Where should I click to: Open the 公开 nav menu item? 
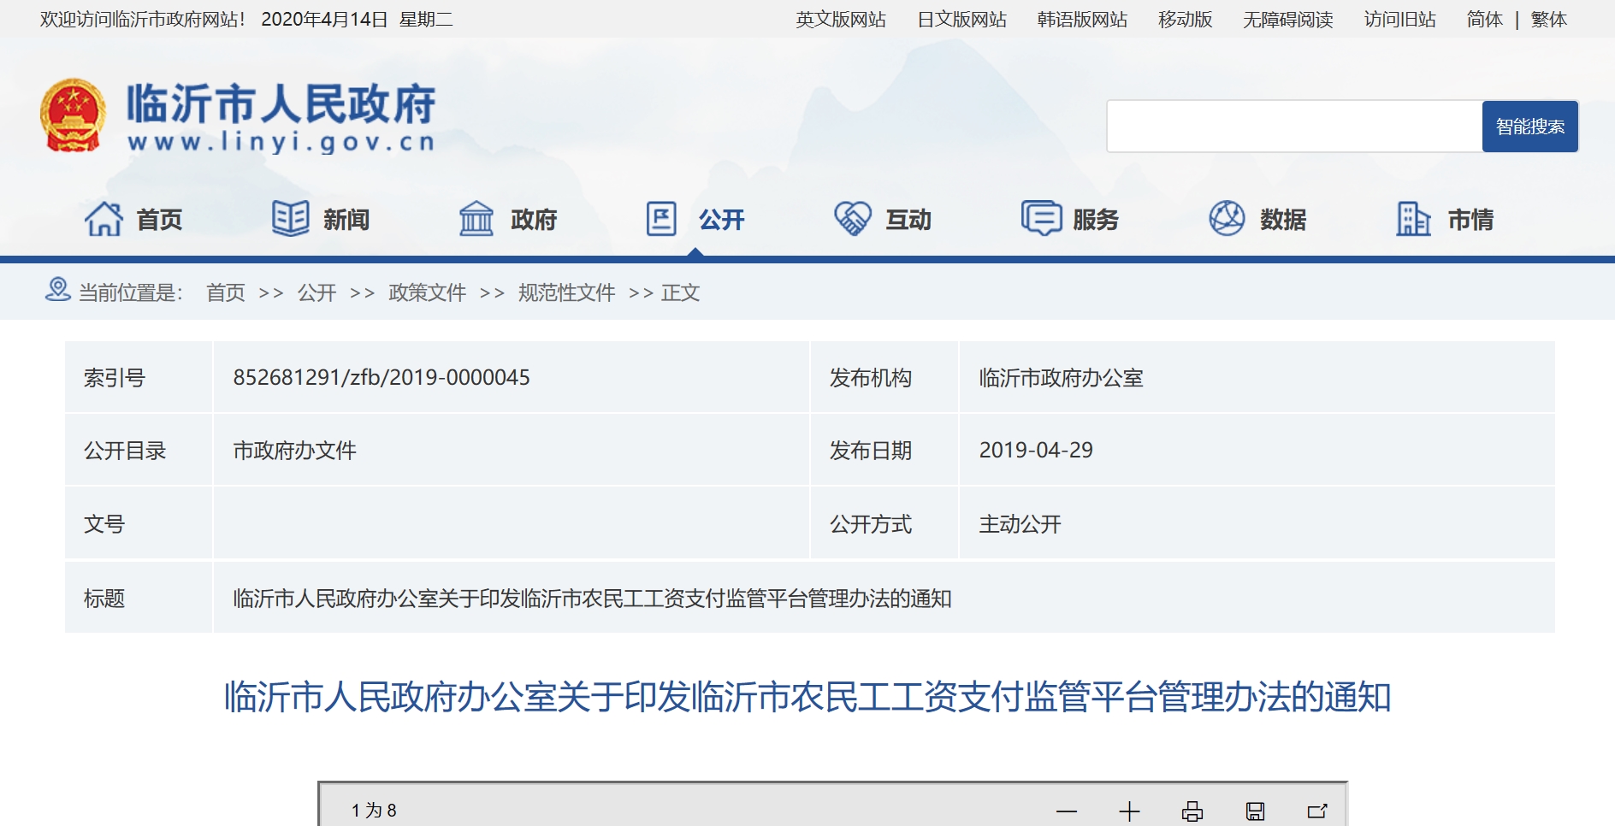[721, 220]
